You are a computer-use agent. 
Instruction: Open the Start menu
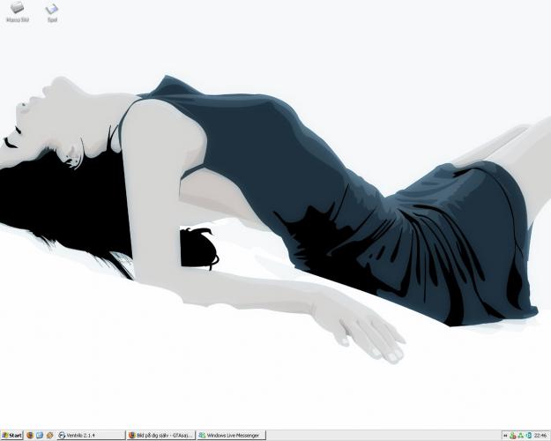point(12,436)
